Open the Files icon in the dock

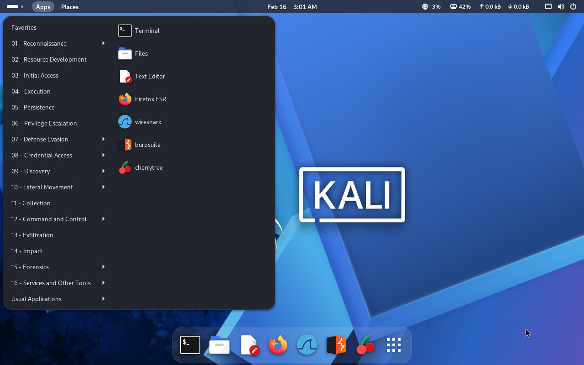tap(219, 345)
